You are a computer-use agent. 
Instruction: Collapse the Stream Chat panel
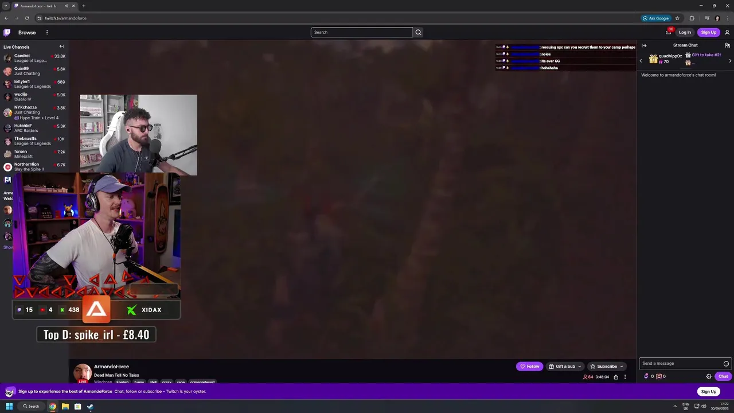tap(644, 45)
